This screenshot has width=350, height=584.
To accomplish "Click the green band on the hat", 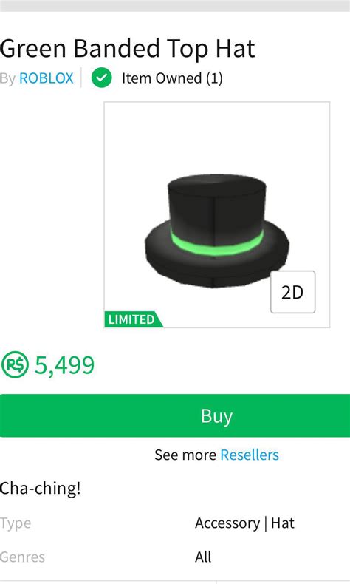I will coord(217,242).
